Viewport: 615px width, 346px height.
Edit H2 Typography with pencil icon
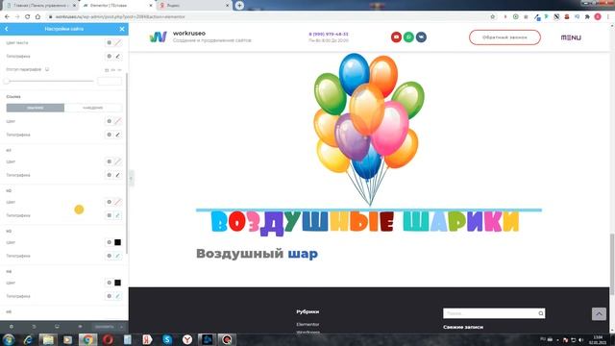pyautogui.click(x=117, y=215)
